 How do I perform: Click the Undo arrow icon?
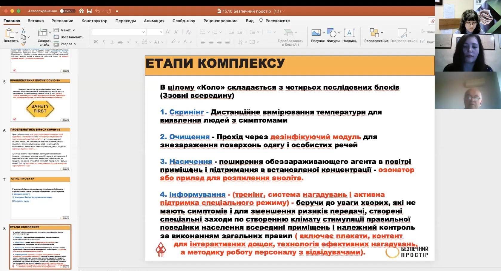tap(97, 11)
